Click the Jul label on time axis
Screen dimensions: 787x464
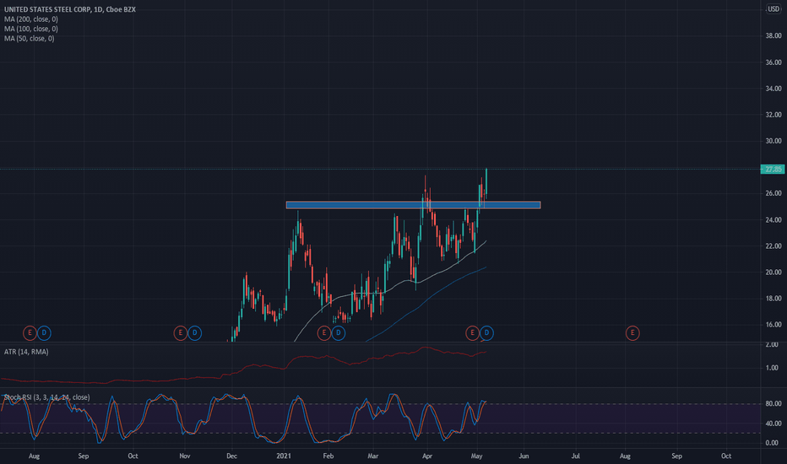[x=575, y=456]
